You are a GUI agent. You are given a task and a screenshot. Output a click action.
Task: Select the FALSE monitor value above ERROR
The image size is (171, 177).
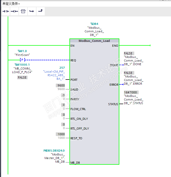click(129, 73)
